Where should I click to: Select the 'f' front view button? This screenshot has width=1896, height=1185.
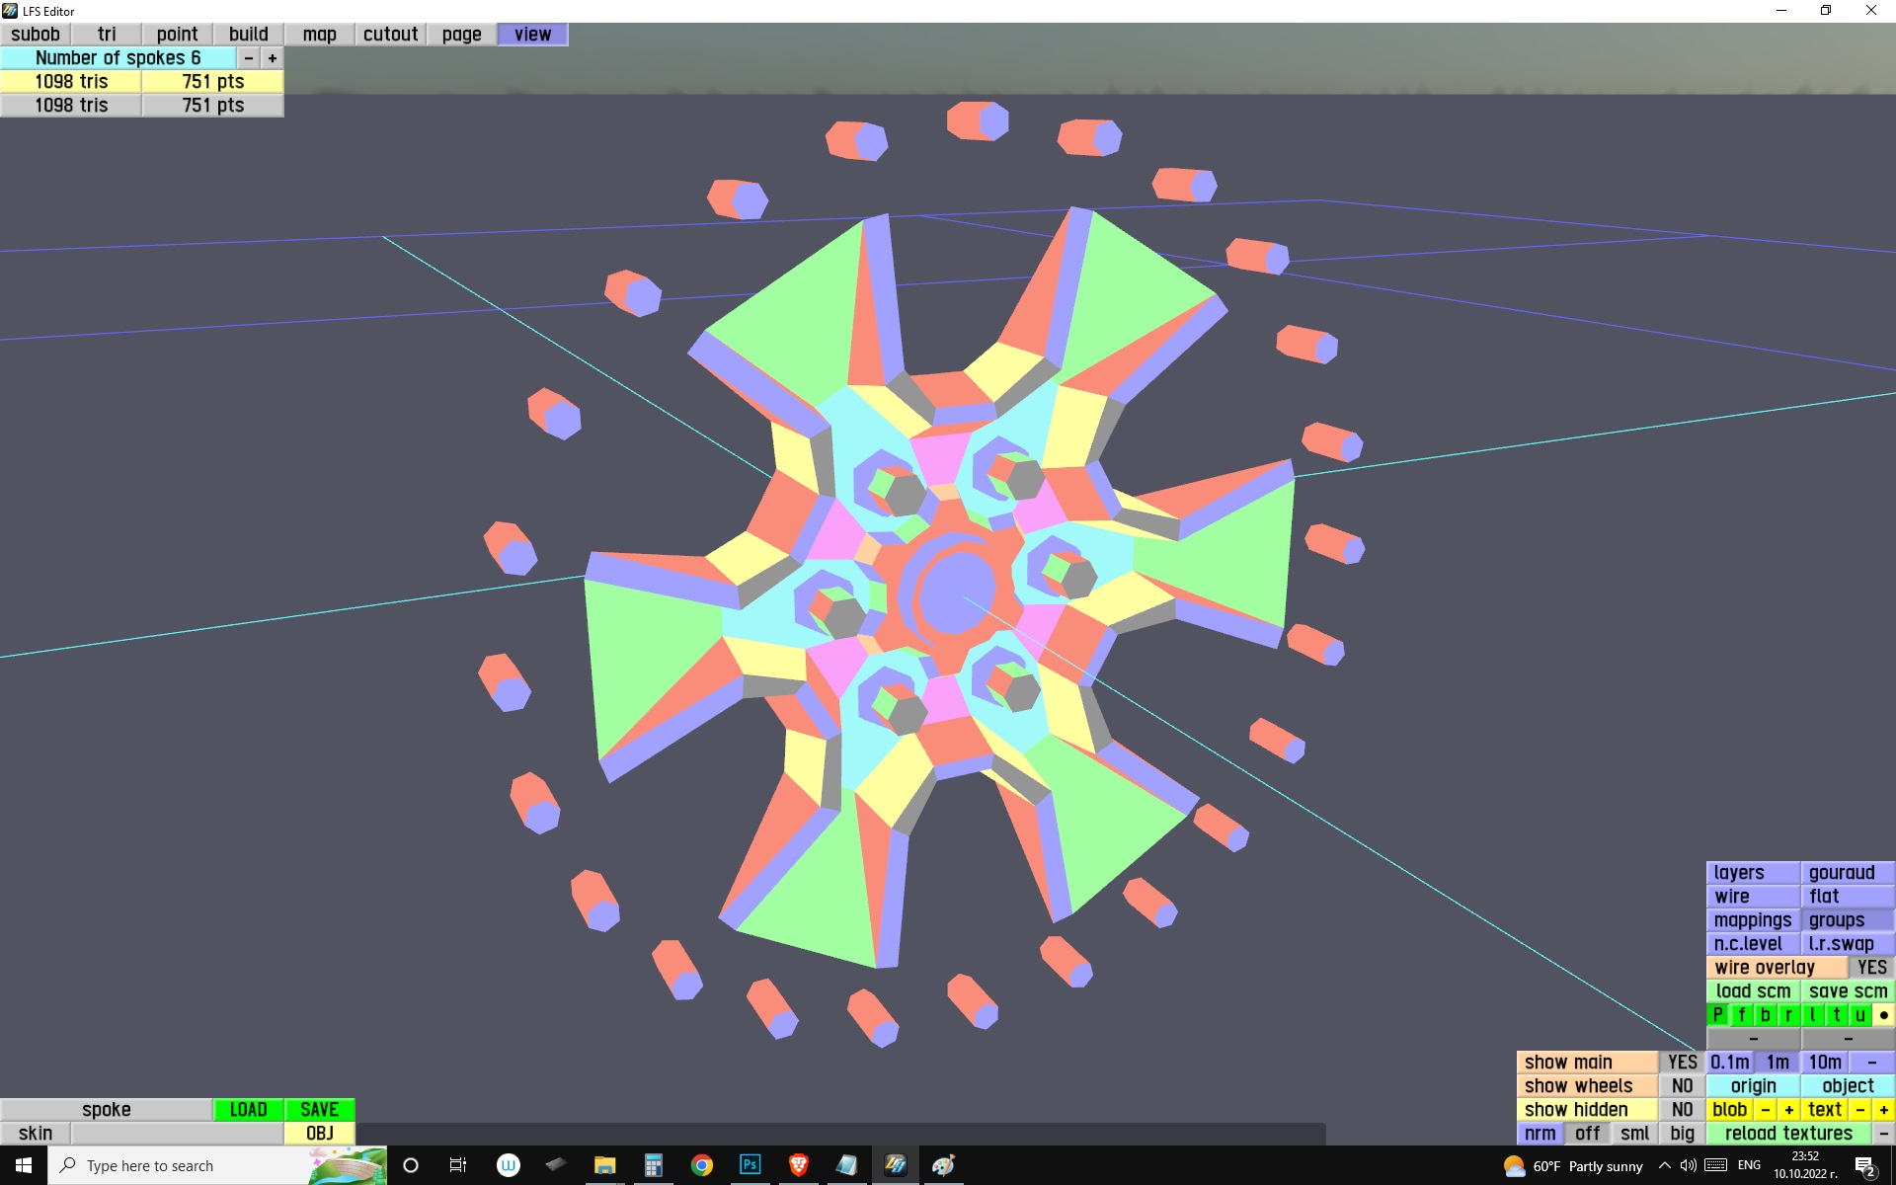1741,1014
